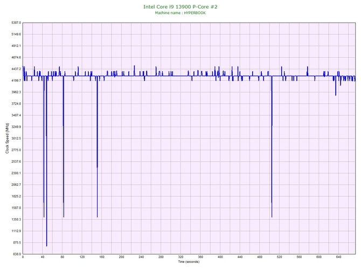Click the 440 tick on time axis

240,257
